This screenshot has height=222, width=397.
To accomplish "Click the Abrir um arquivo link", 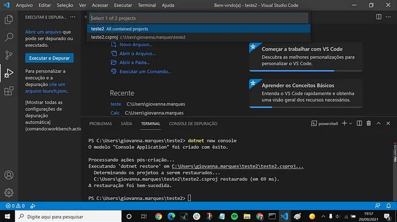I will tap(43, 32).
